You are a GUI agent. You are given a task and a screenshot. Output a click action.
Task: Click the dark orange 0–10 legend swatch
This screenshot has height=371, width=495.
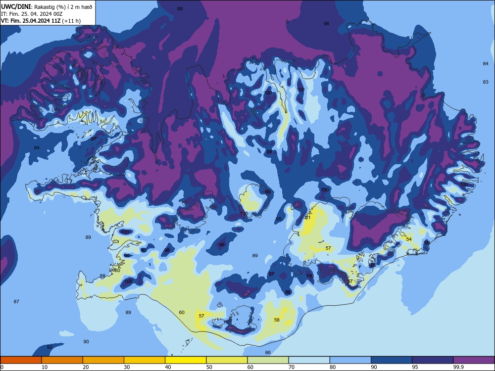[x=21, y=360]
